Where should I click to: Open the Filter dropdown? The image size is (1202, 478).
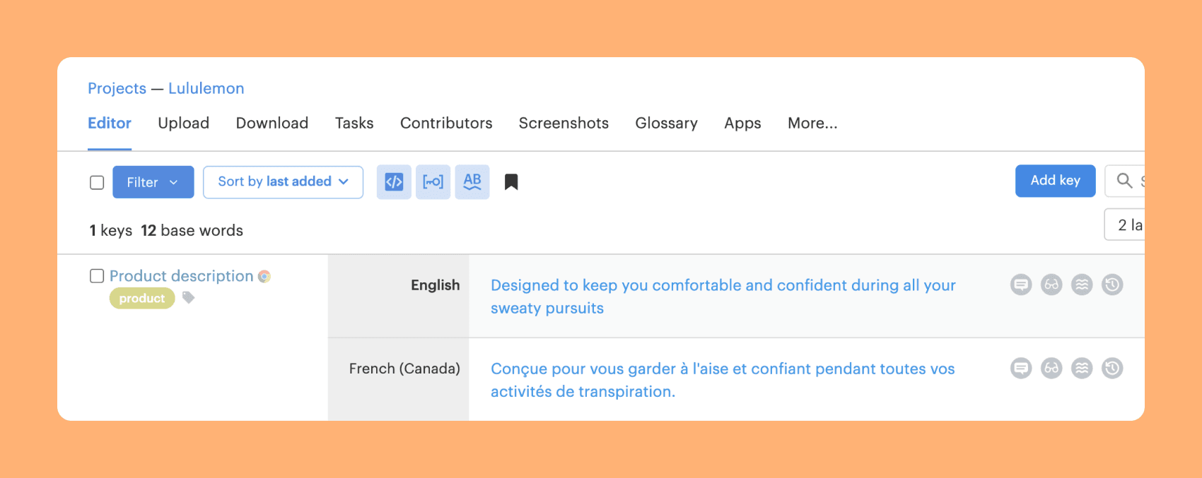pos(153,182)
